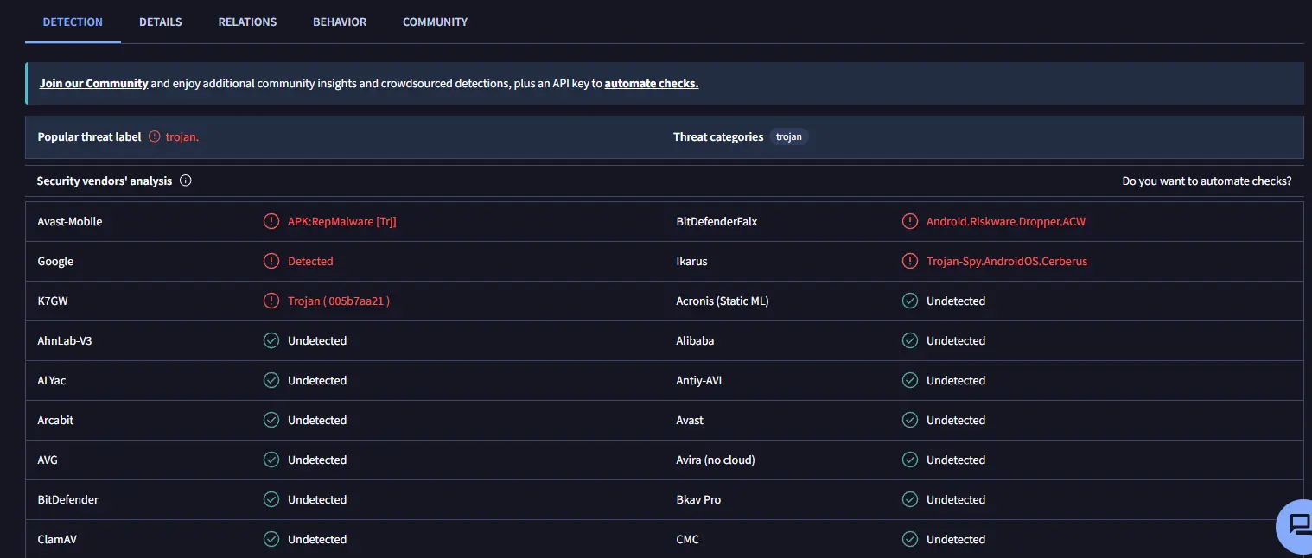Click checkmark icon in AhnLab-V3 row
1312x558 pixels.
click(x=271, y=340)
